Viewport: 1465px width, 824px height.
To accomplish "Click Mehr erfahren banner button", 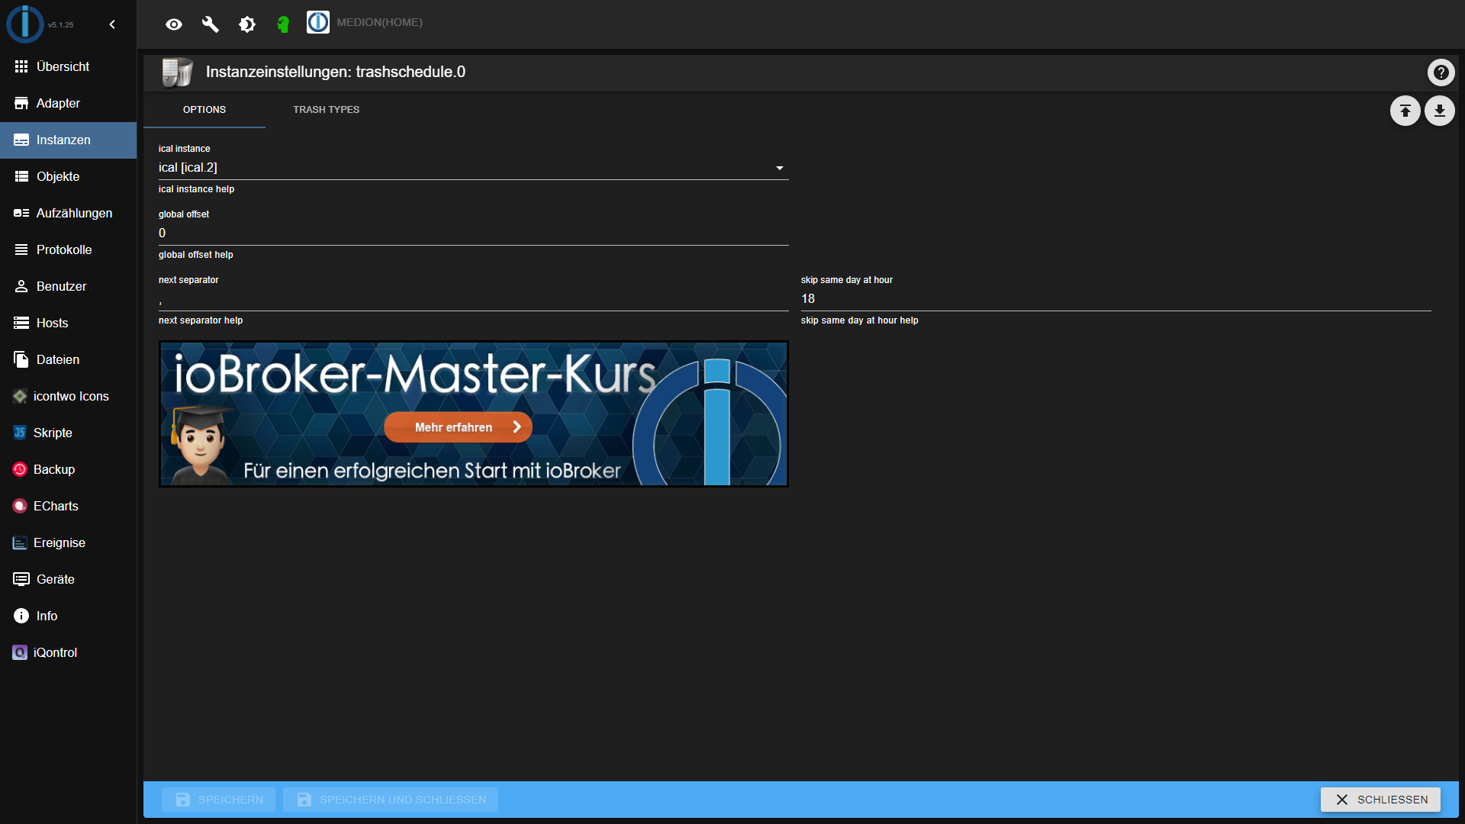I will point(458,427).
